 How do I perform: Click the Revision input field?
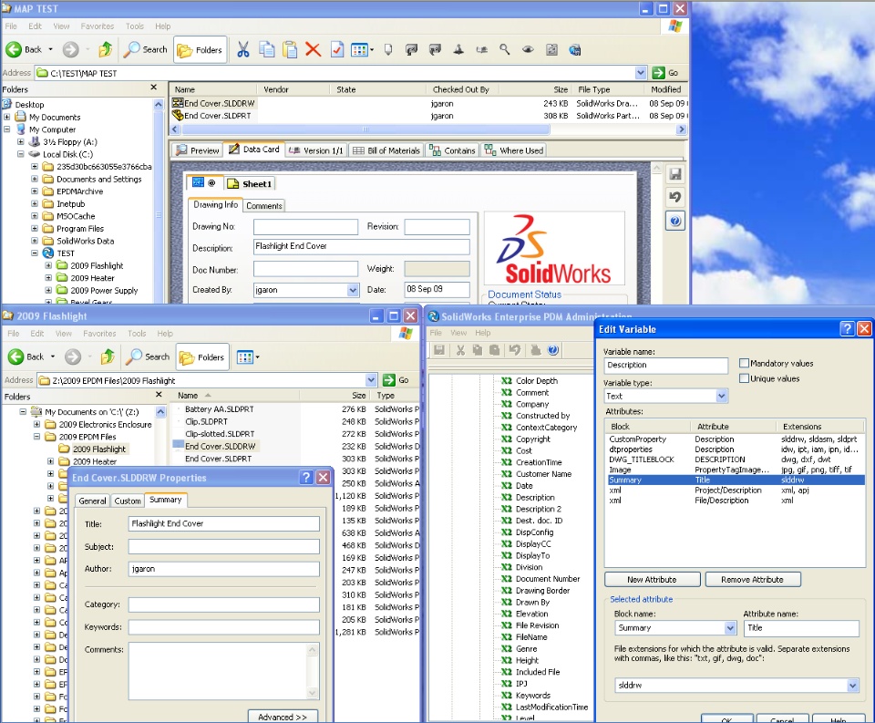pos(437,227)
